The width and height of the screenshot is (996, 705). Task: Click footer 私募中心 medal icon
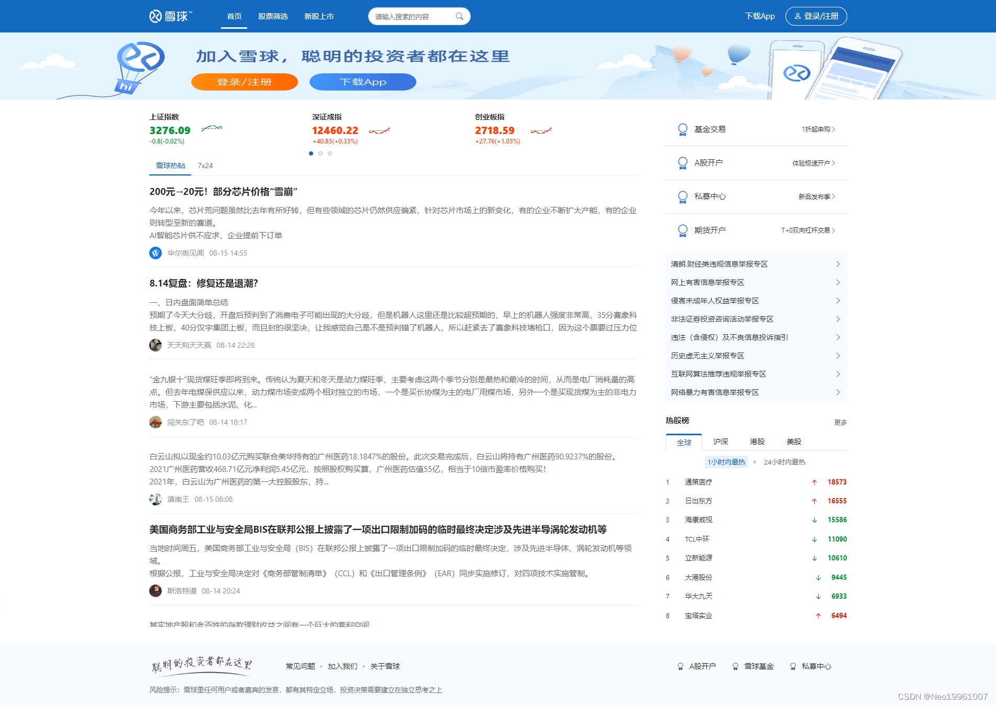[x=793, y=666]
